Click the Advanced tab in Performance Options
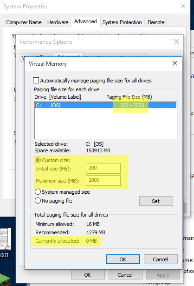This screenshot has width=194, height=286. point(69,55)
